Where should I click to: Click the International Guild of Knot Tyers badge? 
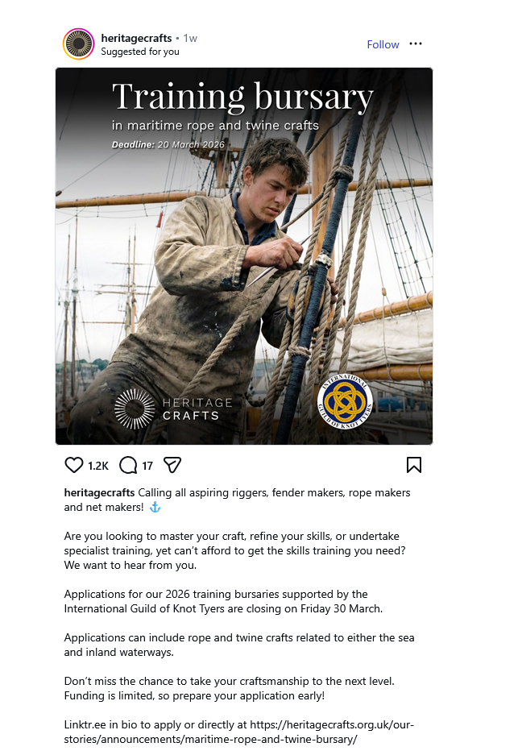click(x=346, y=401)
